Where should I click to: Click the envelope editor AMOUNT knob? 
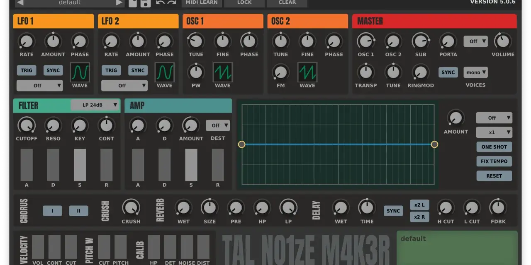pos(455,118)
